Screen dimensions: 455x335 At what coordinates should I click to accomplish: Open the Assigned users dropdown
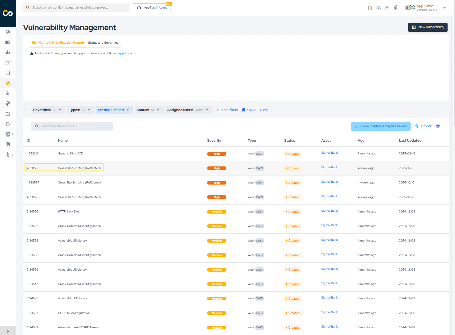coord(189,110)
